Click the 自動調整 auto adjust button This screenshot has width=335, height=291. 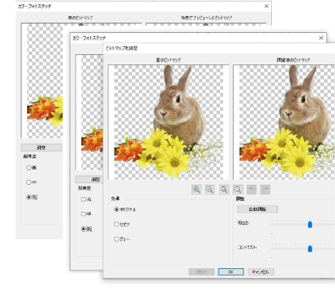tap(257, 209)
